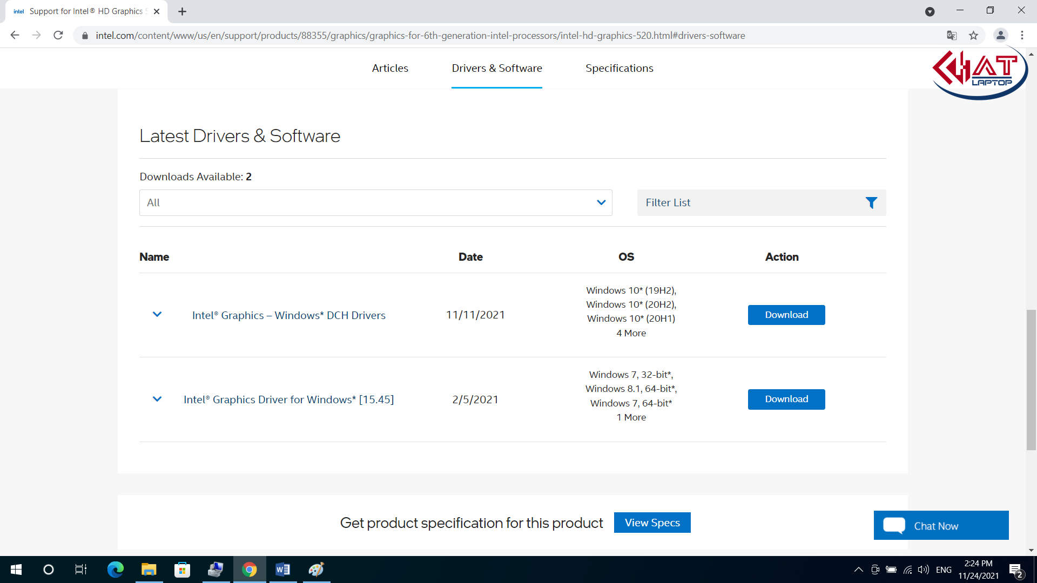Click the 4 More OS versions link
The image size is (1037, 583).
point(630,333)
